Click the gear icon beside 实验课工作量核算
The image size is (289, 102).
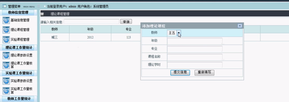(6, 91)
